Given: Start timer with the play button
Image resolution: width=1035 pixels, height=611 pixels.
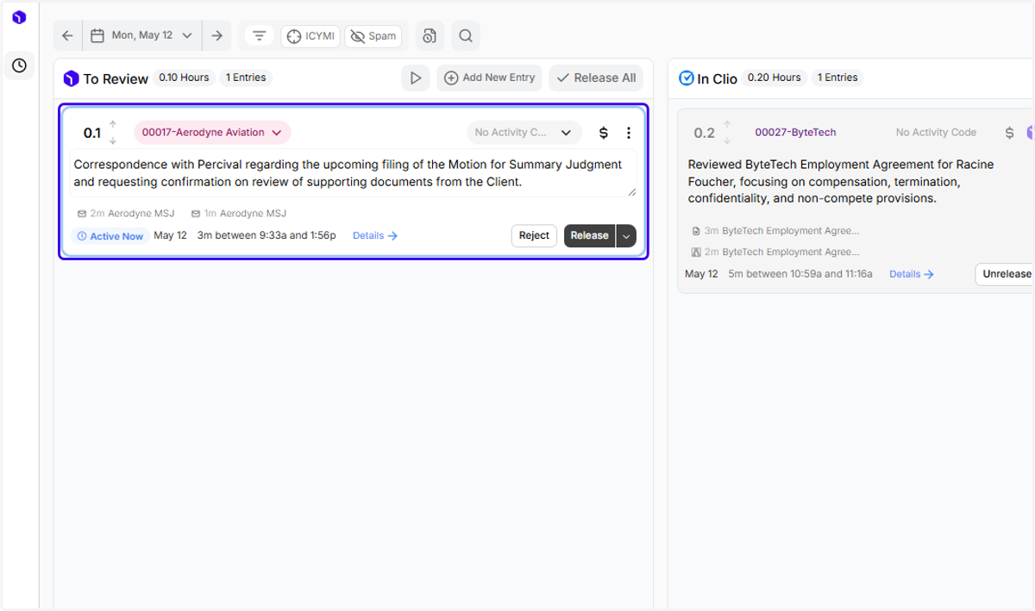Looking at the screenshot, I should [416, 78].
